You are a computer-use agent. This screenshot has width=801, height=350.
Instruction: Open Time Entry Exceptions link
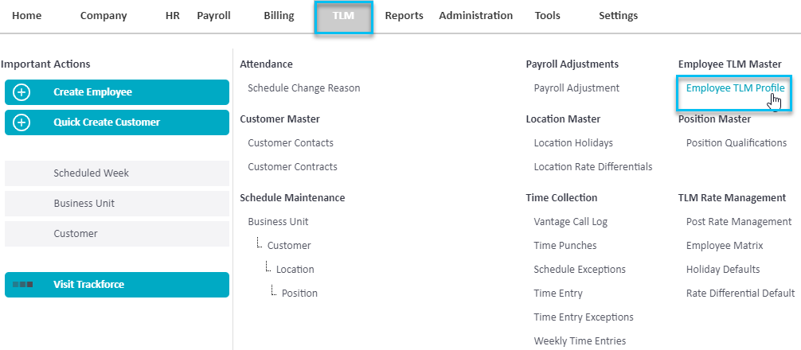point(584,317)
